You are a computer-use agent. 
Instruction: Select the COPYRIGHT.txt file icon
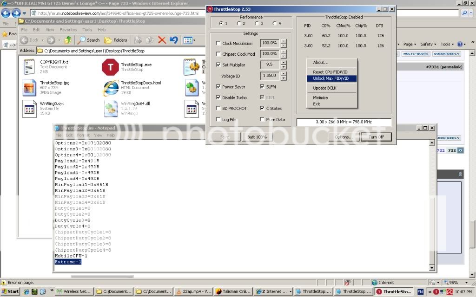coord(29,67)
